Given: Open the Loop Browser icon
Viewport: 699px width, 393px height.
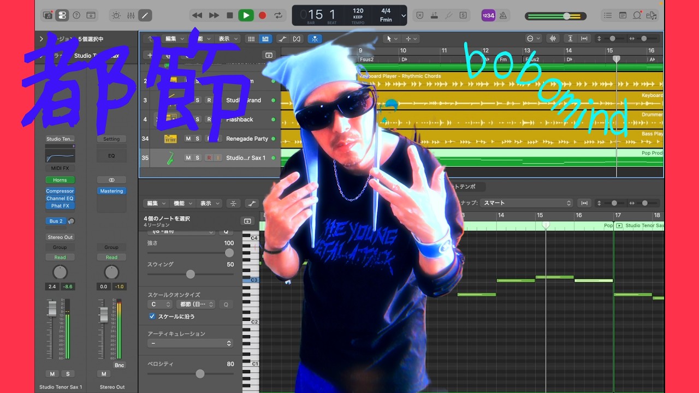Looking at the screenshot, I should (x=637, y=15).
